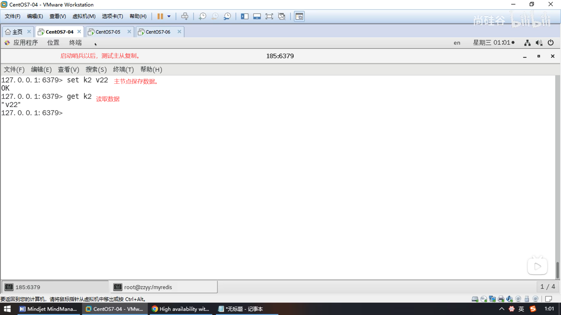This screenshot has width=561, height=315.
Task: Open the snapshot manager icon
Action: click(227, 16)
